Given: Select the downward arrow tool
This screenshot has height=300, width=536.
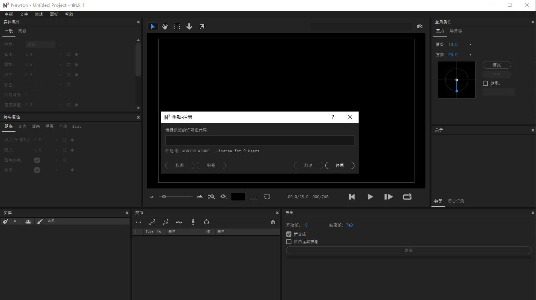Looking at the screenshot, I should tap(189, 26).
